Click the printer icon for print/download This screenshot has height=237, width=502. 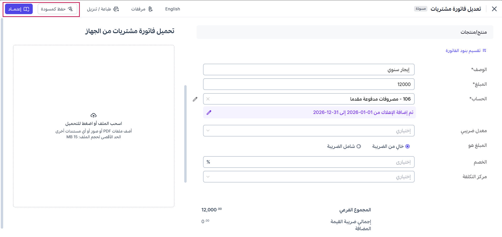116,9
